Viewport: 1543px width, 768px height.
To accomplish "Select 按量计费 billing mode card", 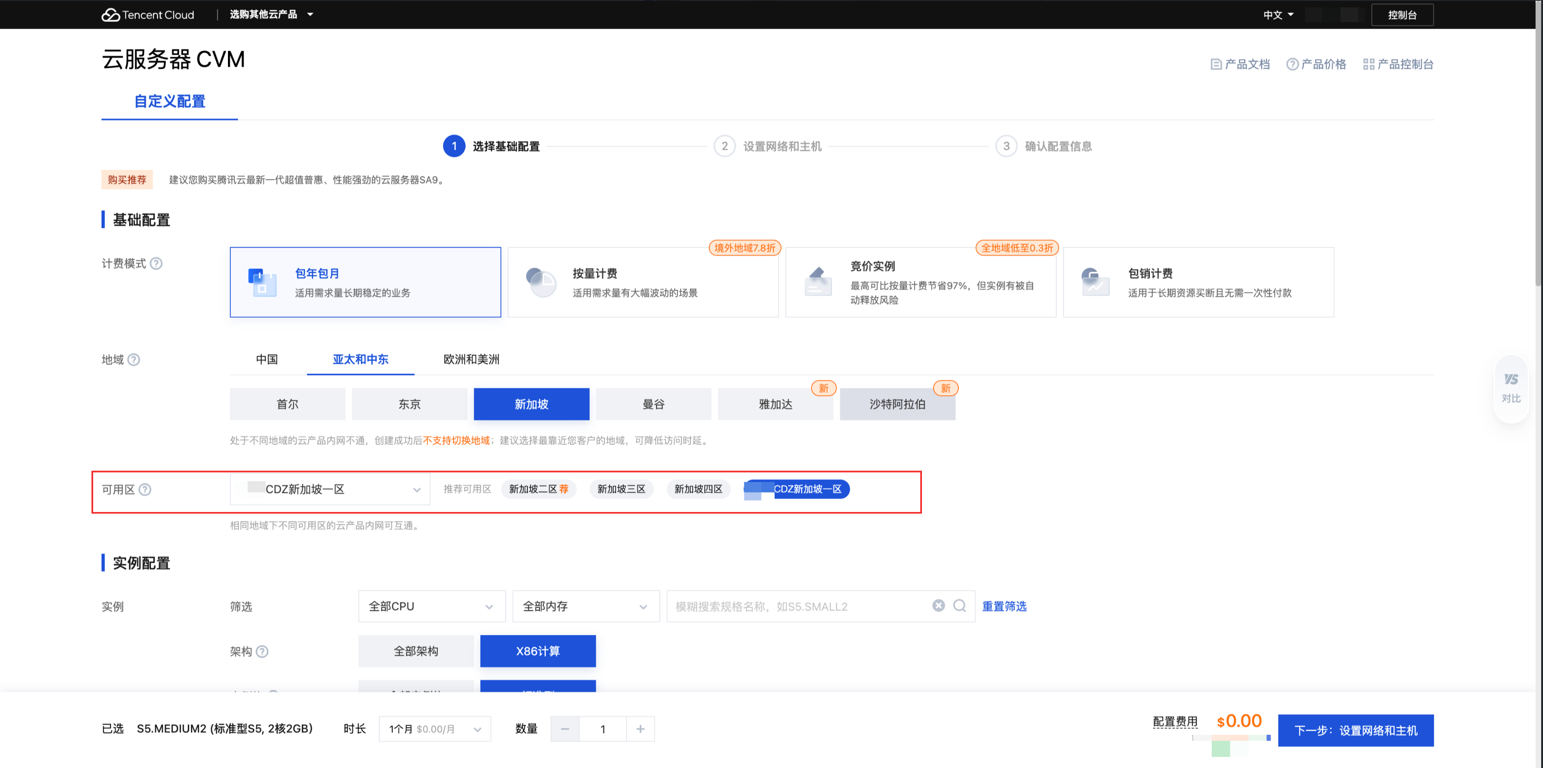I will click(642, 283).
